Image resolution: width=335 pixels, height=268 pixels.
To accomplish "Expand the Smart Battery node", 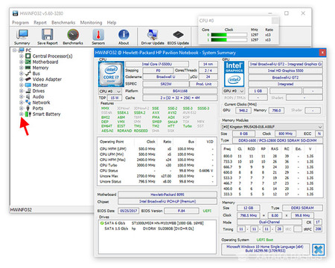I will 22,114.
